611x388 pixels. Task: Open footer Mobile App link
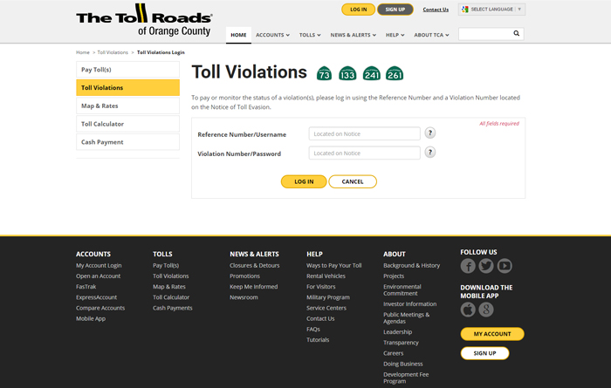tap(91, 318)
